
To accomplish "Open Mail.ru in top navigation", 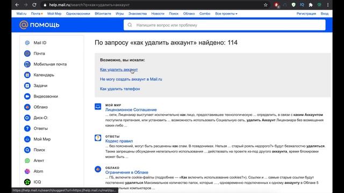I will (x=21, y=13).
